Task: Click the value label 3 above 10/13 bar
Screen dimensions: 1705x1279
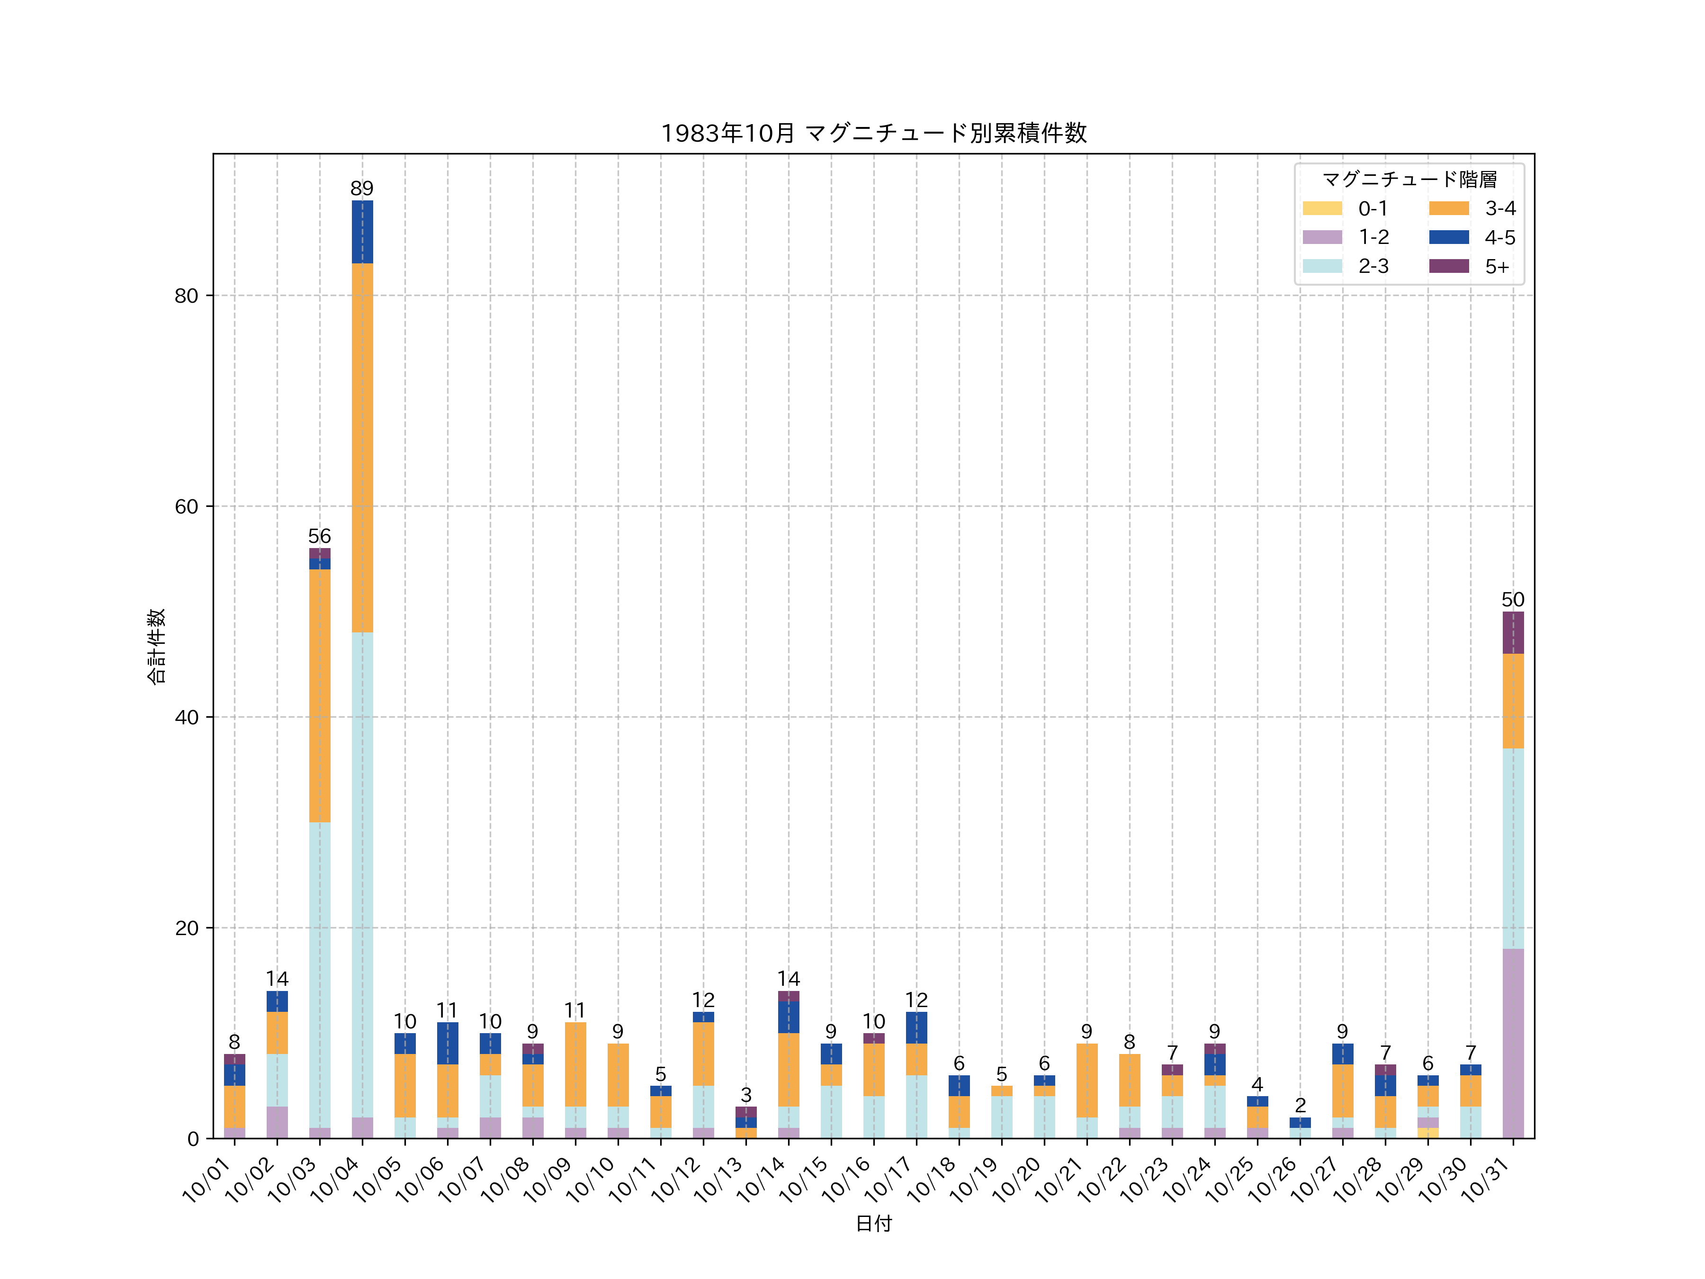Action: 745,1095
